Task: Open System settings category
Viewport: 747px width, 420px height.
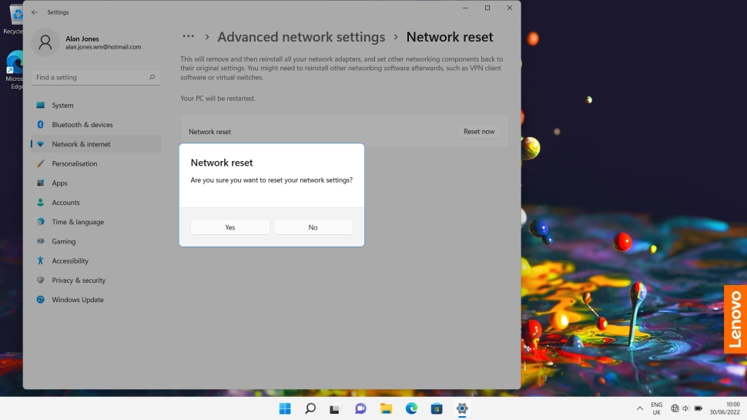Action: coord(95,106)
